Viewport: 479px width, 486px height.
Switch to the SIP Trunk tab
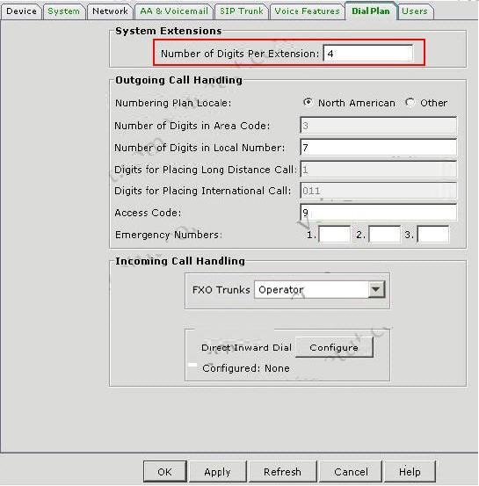(x=241, y=11)
